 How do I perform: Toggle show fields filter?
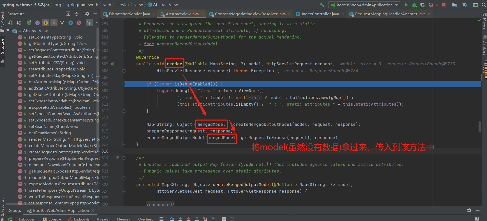click(x=46, y=23)
